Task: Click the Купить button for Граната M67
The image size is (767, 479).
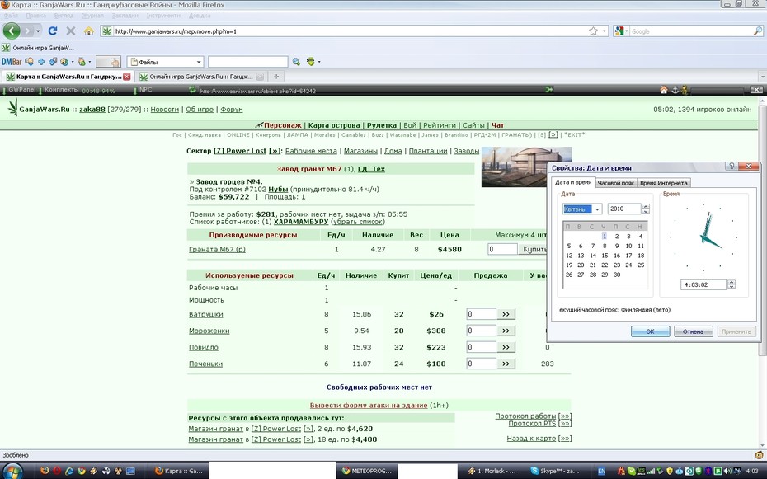Action: (532, 249)
